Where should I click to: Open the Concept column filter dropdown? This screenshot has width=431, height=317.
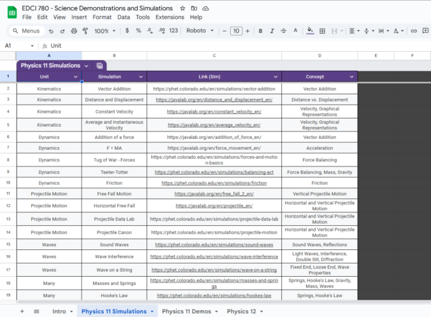[x=351, y=77]
